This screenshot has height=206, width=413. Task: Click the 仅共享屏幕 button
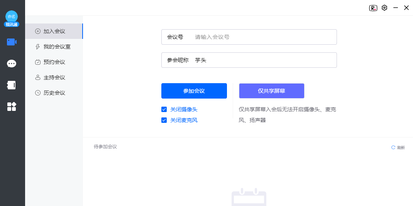point(271,91)
